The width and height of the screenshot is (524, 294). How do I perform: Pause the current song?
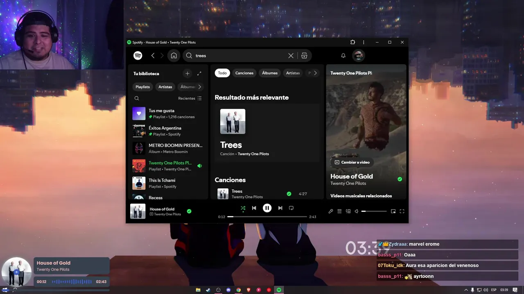pyautogui.click(x=267, y=208)
